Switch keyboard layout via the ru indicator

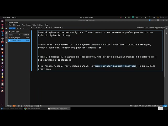pyautogui.click(x=154, y=17)
